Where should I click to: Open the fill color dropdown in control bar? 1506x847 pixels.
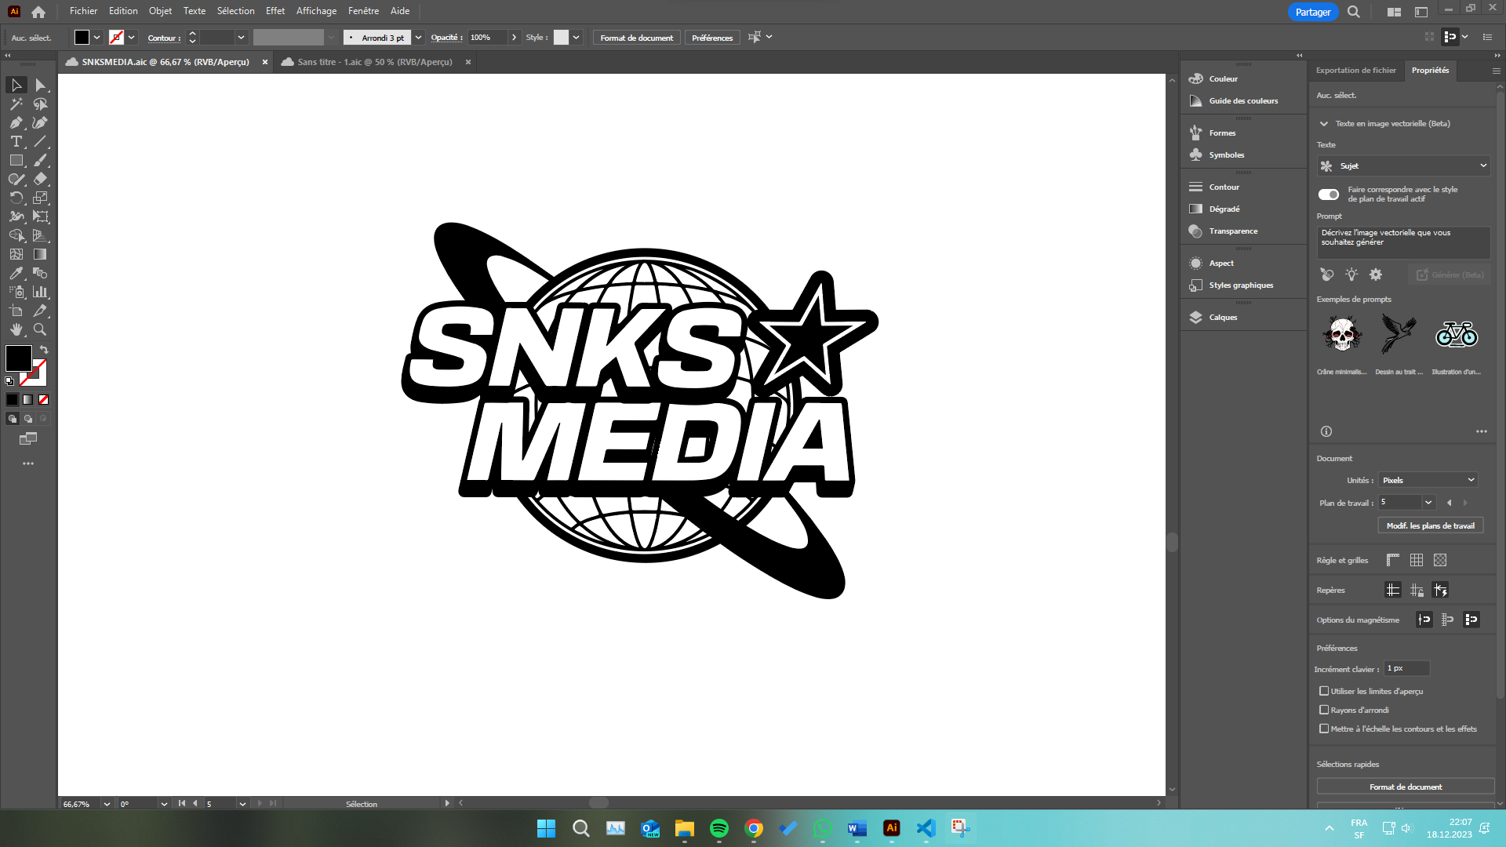[97, 37]
